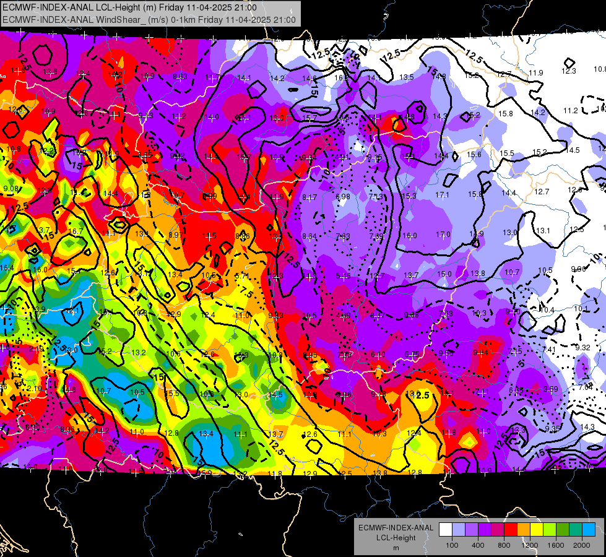
Task: Click the vivid purple legend swatch
Action: click(x=485, y=530)
